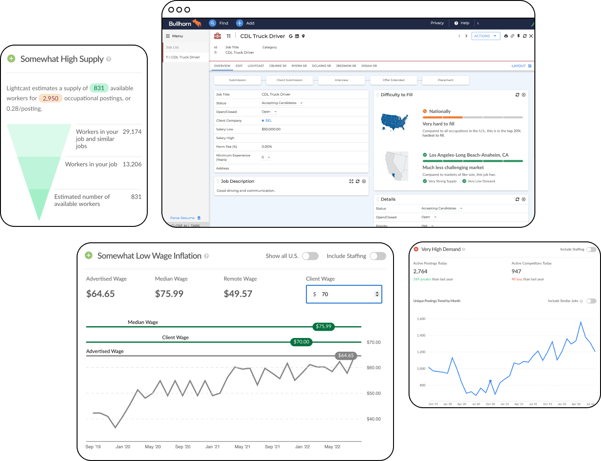Click the Offer Extended stage button
The image size is (601, 461).
tap(394, 80)
